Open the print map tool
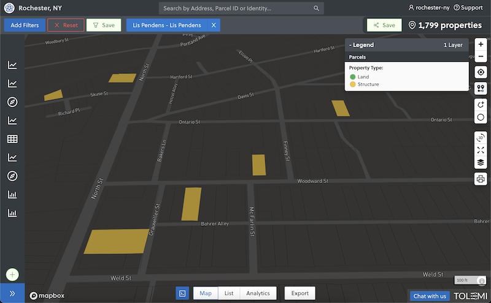Screen dimensions: 491x303 (x=481, y=179)
